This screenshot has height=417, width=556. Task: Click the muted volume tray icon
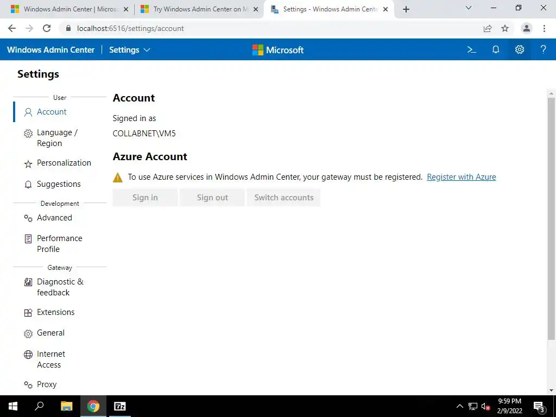point(485,406)
